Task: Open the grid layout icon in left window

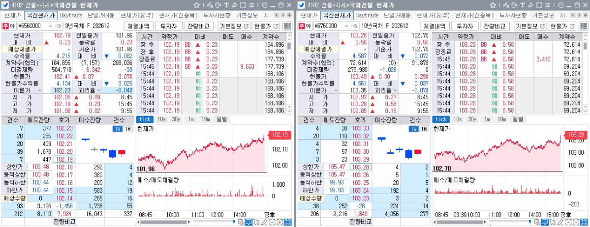Action: pos(287,26)
